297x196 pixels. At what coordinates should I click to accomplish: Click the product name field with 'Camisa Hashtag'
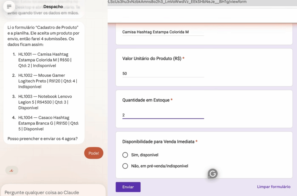[x=163, y=32]
